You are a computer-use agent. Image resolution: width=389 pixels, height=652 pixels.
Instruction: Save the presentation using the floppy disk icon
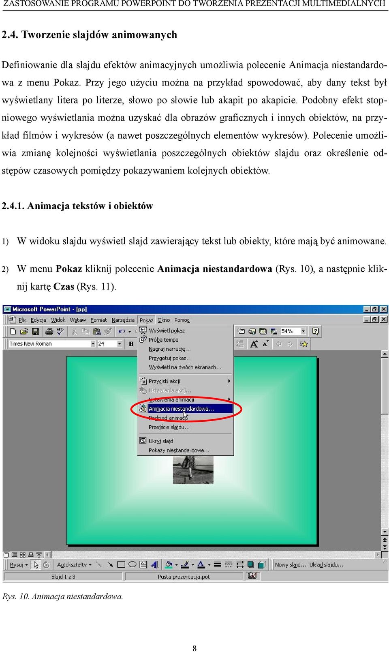[x=35, y=331]
